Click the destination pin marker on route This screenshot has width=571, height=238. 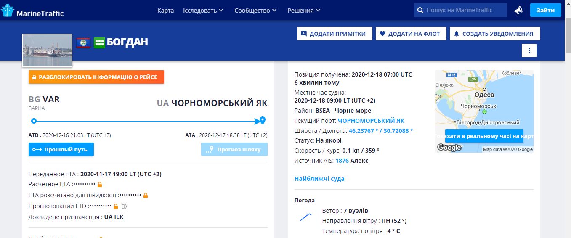point(263,121)
